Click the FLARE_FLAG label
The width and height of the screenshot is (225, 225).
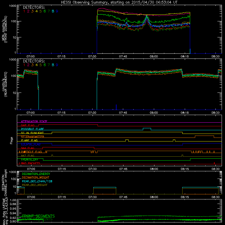(x=29, y=140)
